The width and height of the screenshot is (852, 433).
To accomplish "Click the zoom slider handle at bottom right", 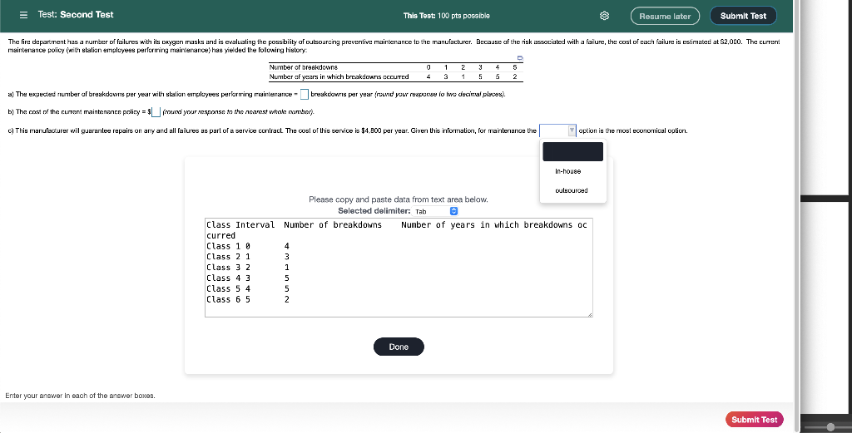I will (x=830, y=427).
